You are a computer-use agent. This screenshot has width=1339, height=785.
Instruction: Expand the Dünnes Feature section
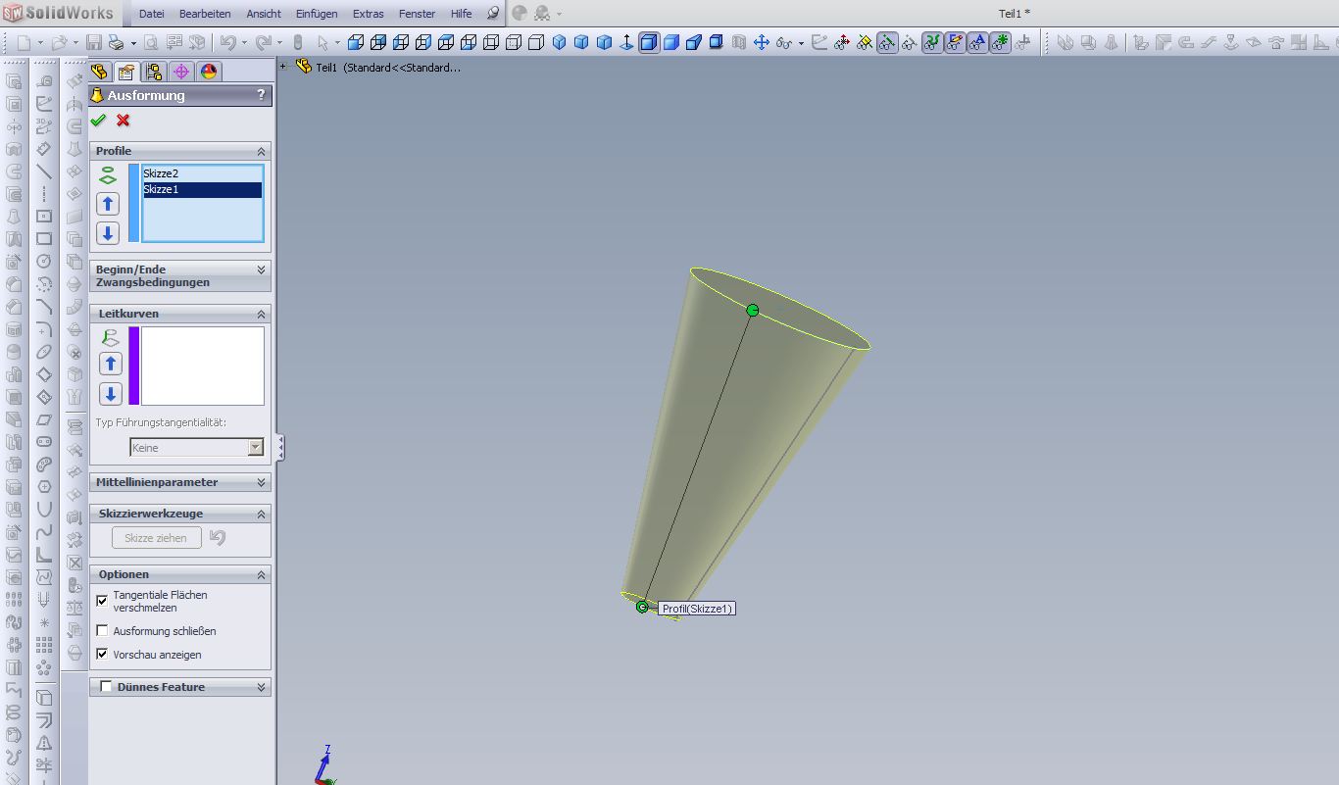(x=261, y=687)
